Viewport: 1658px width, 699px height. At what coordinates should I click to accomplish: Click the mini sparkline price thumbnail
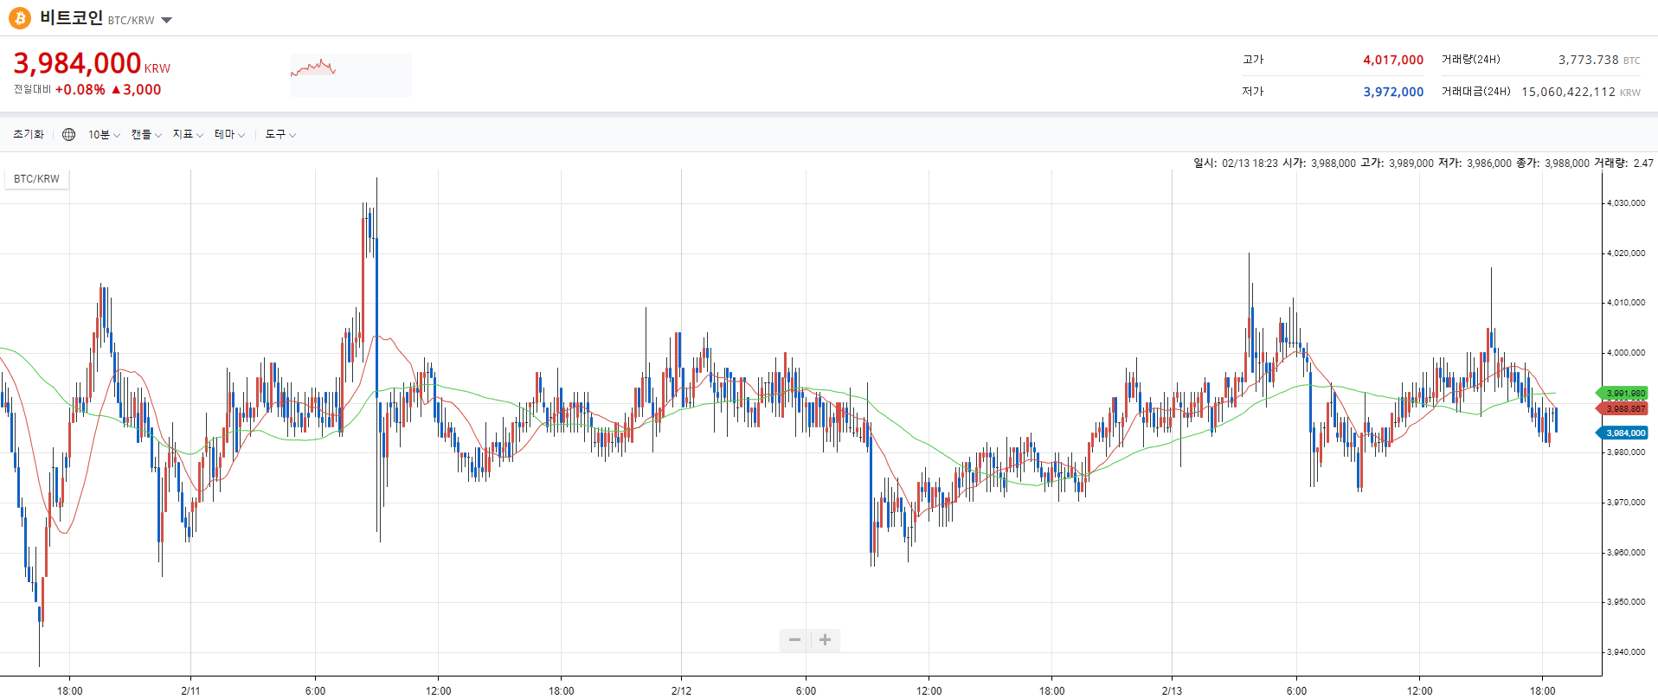350,74
